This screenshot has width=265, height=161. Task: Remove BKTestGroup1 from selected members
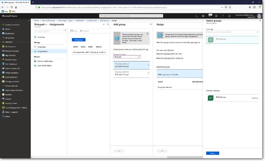pyautogui.click(x=255, y=98)
